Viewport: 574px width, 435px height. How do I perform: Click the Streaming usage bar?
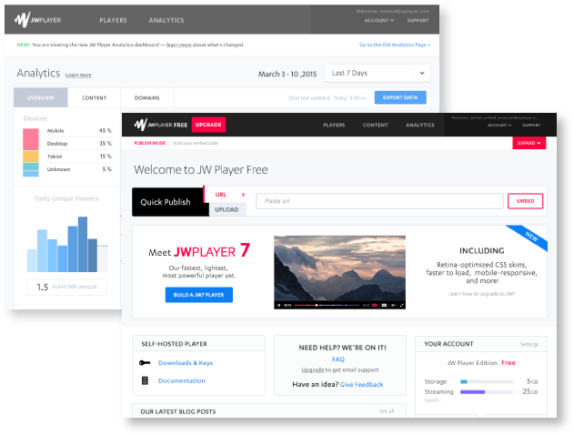[x=487, y=392]
